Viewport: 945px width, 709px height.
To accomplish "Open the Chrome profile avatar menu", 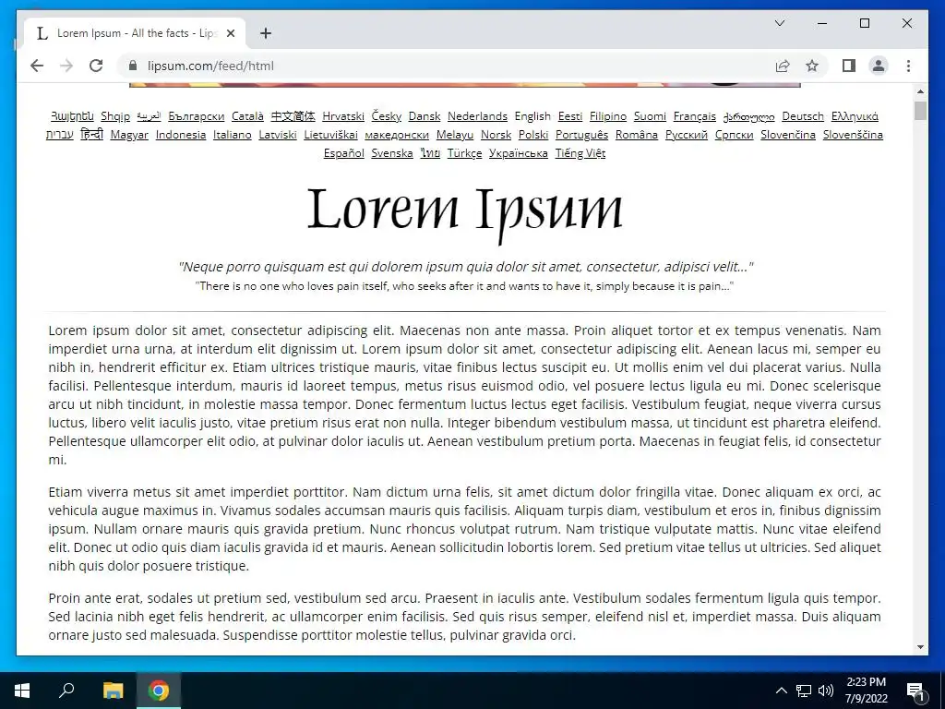I will click(x=879, y=66).
